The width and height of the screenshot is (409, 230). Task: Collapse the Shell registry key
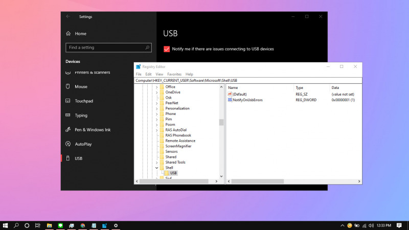(x=156, y=168)
